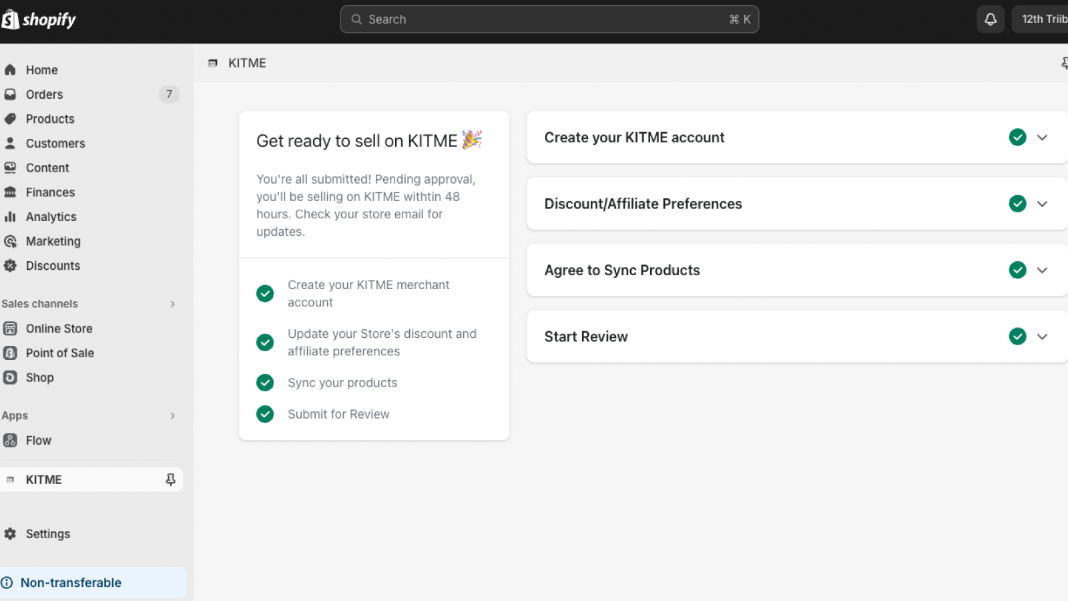Viewport: 1068px width, 601px height.
Task: Expand the Apps section arrow
Action: click(172, 415)
